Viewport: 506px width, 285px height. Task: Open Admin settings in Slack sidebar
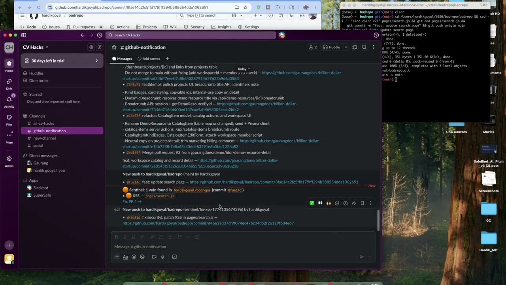coord(9,161)
